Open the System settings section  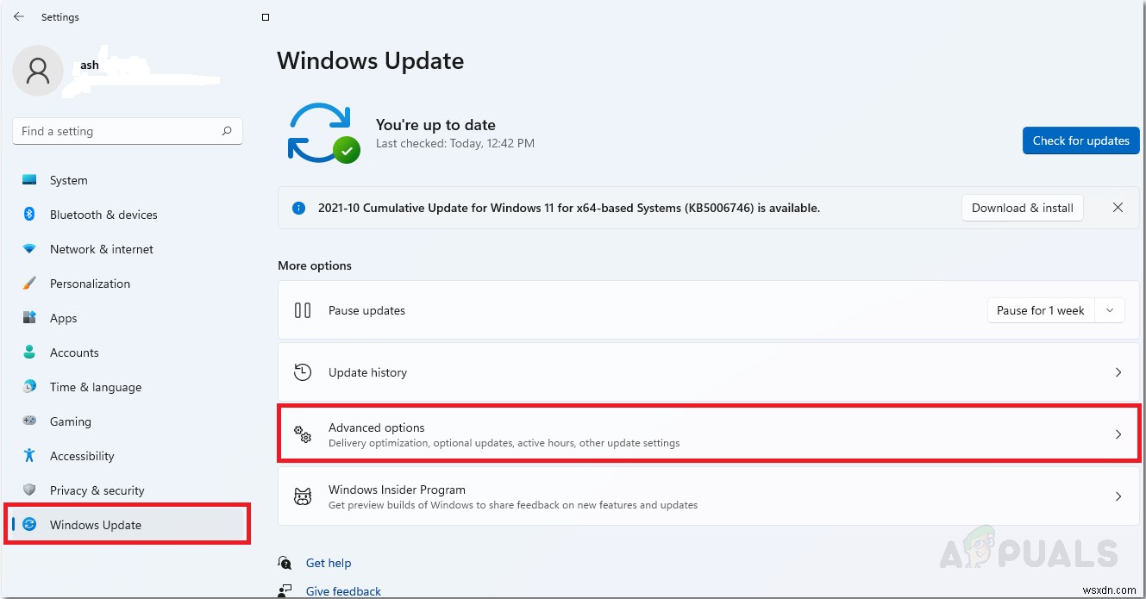68,180
